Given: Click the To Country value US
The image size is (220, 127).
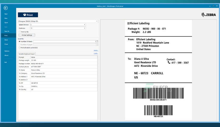Looking at the screenshot, I should coord(64,89).
